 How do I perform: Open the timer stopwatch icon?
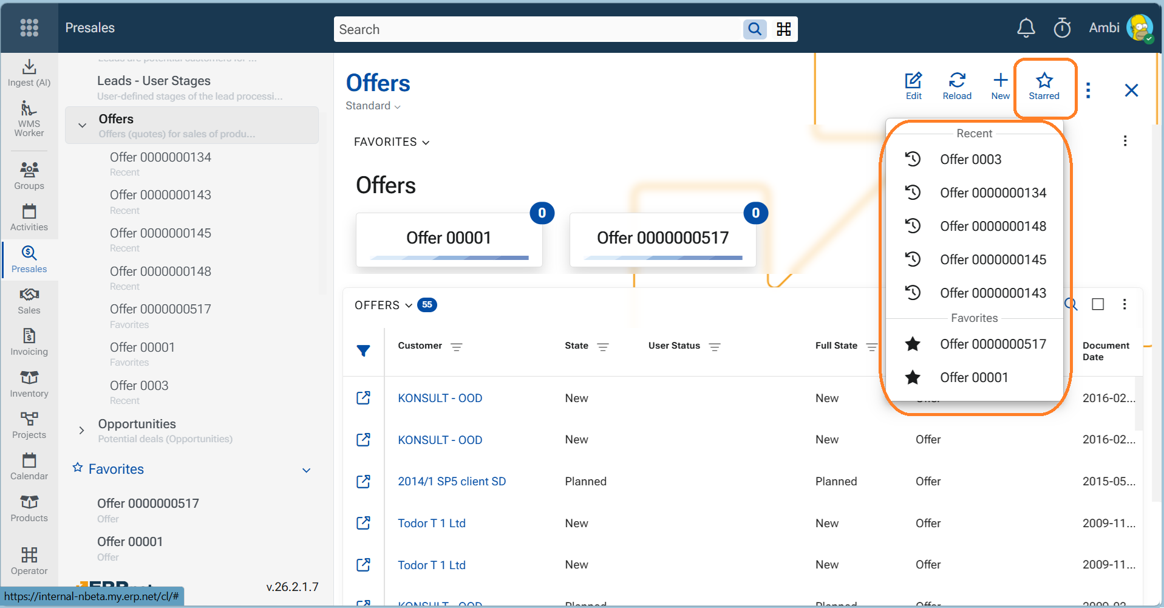point(1062,28)
